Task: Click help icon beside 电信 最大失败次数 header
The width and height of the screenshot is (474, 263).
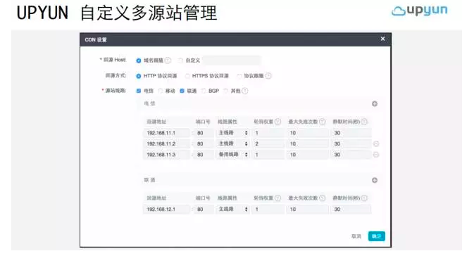Action: [323, 122]
